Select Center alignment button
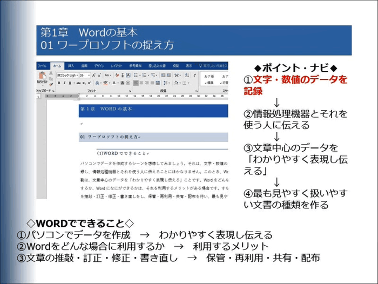Image resolution: width=378 pixels, height=284 pixels. pos(141,83)
